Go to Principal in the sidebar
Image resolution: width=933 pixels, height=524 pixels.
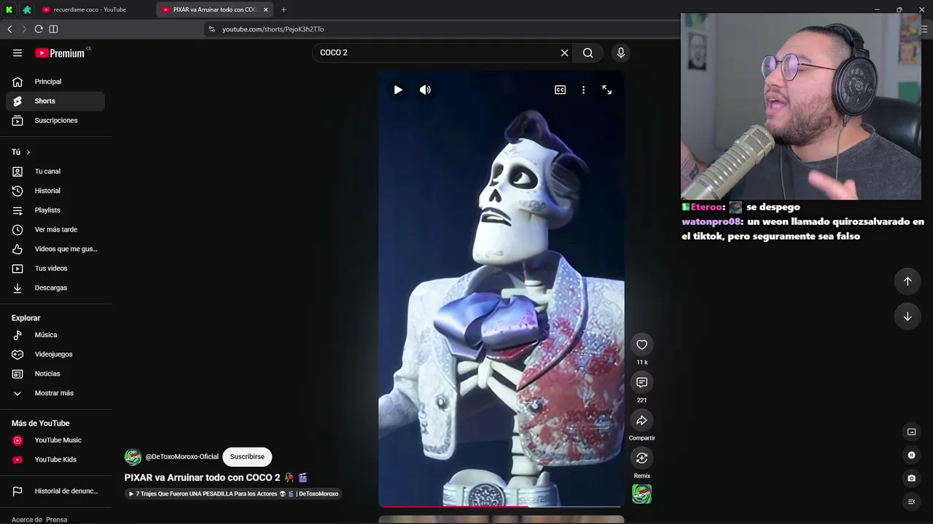click(x=55, y=82)
